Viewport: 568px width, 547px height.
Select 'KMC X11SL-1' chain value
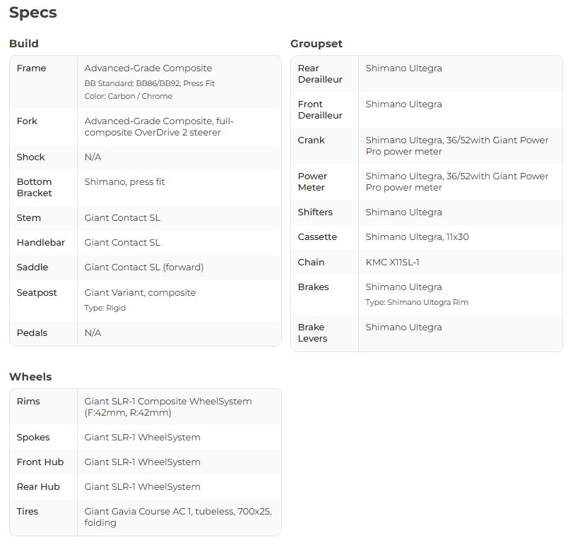point(392,262)
